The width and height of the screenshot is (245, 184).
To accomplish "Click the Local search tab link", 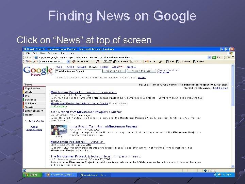I will (115, 67).
